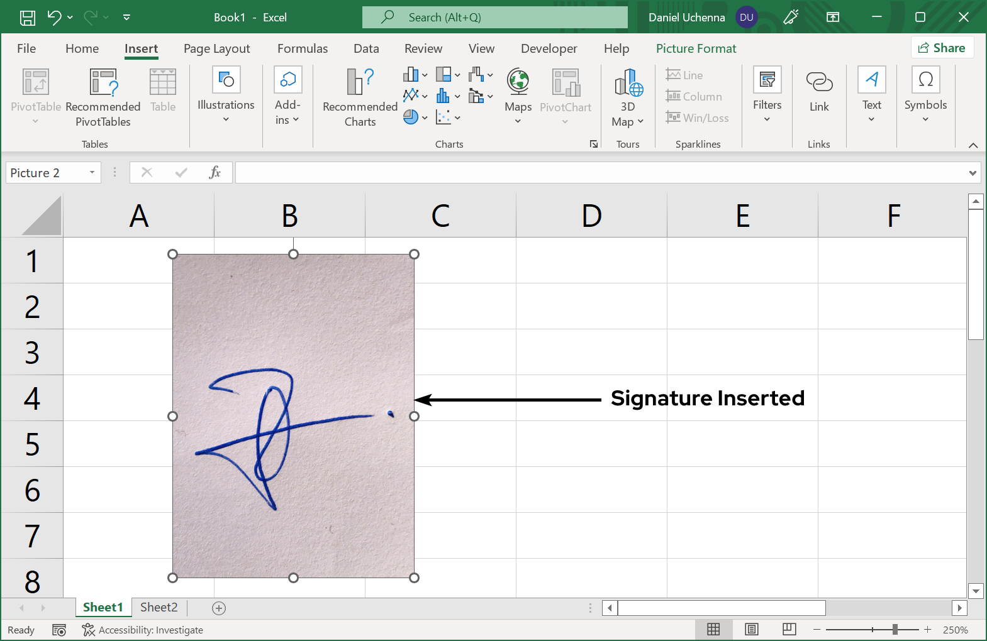The height and width of the screenshot is (641, 987).
Task: Insert Combo Chart
Action: click(481, 96)
